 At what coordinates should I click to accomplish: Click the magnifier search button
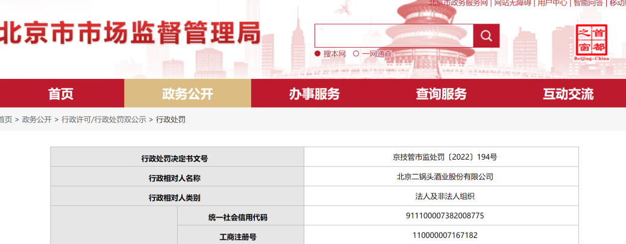(486, 36)
